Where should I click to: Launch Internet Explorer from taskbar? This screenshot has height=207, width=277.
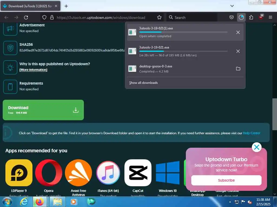pos(24,202)
